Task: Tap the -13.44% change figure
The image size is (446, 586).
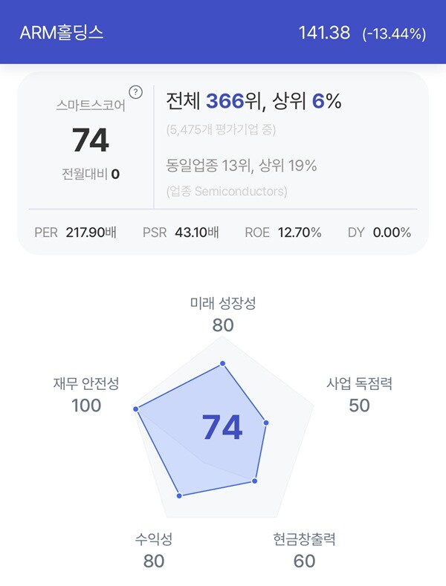Action: pos(394,33)
